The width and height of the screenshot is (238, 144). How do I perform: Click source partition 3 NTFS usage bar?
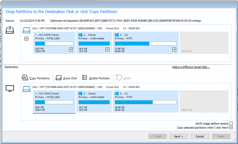tap(146, 44)
